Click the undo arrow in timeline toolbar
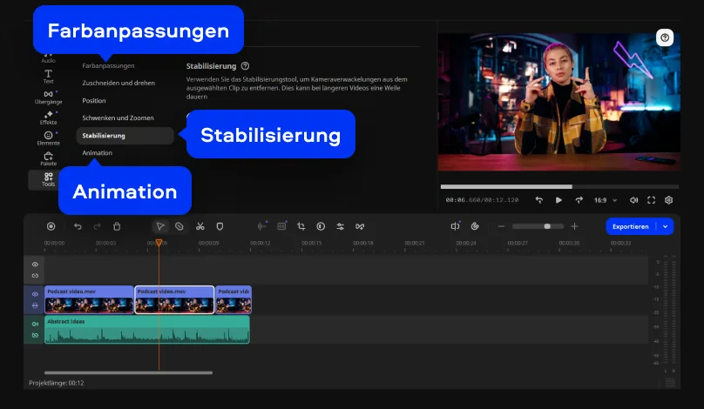This screenshot has height=409, width=704. (78, 226)
